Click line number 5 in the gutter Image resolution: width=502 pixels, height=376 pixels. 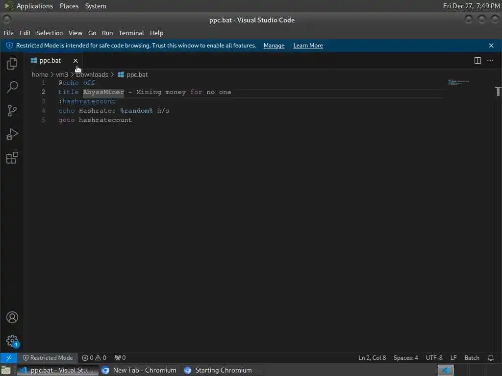(x=44, y=120)
